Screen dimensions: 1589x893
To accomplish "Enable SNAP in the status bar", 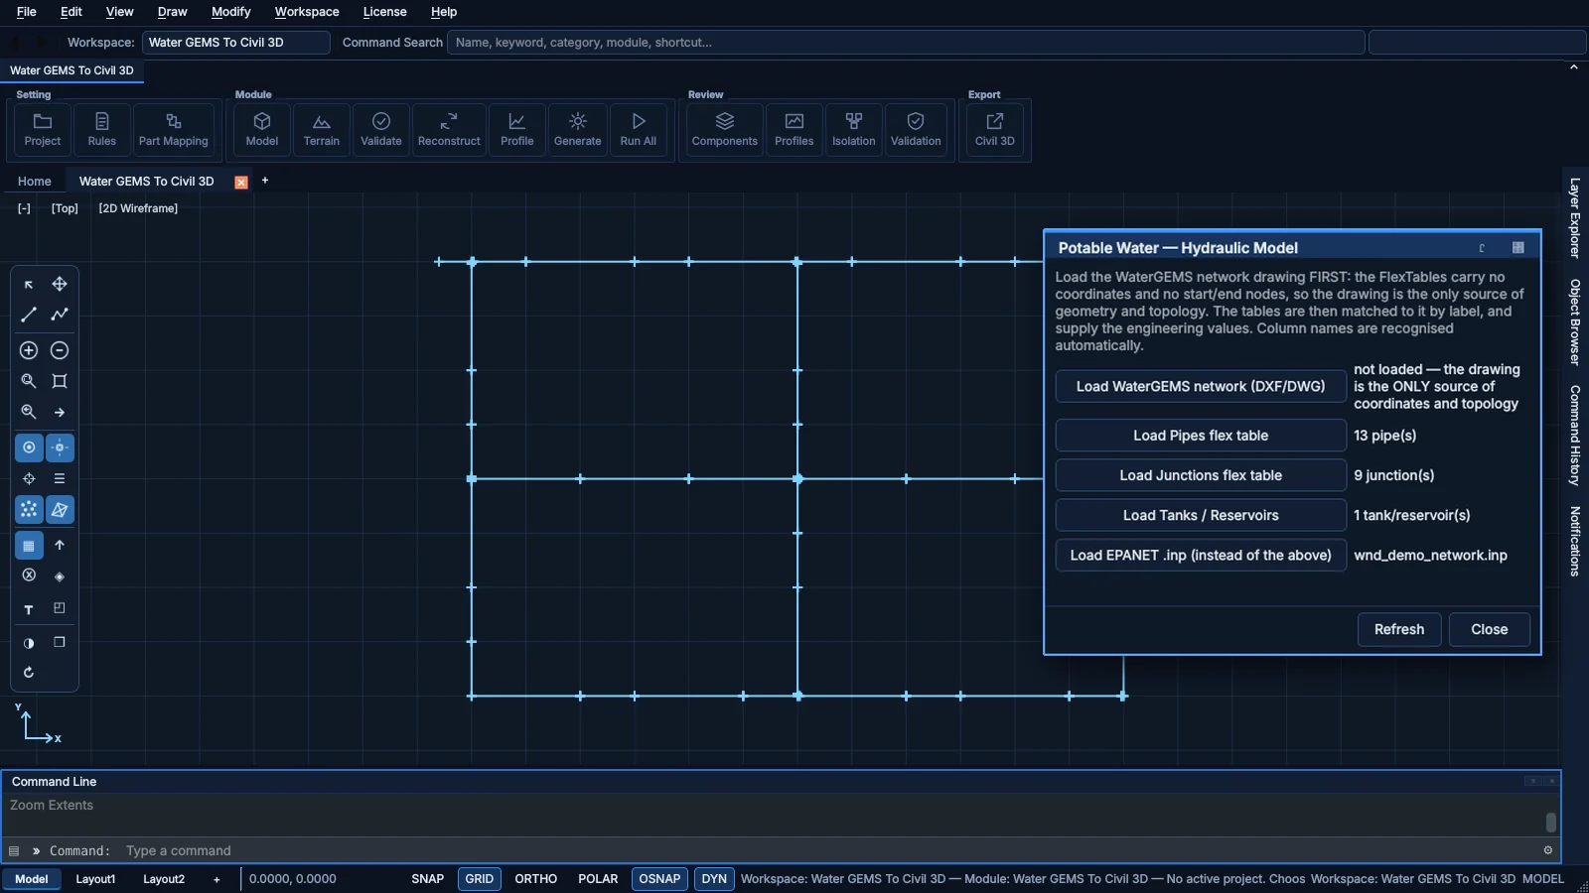I will [428, 879].
